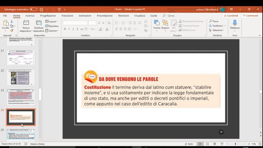Select slide 23 thumbnail

pos(21,97)
